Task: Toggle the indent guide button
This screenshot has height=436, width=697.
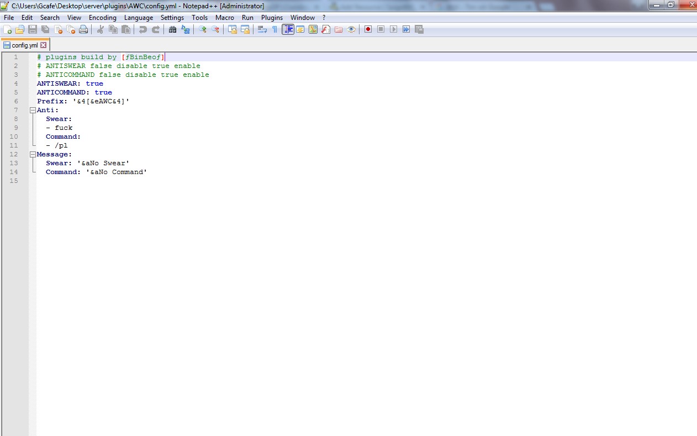Action: click(288, 29)
